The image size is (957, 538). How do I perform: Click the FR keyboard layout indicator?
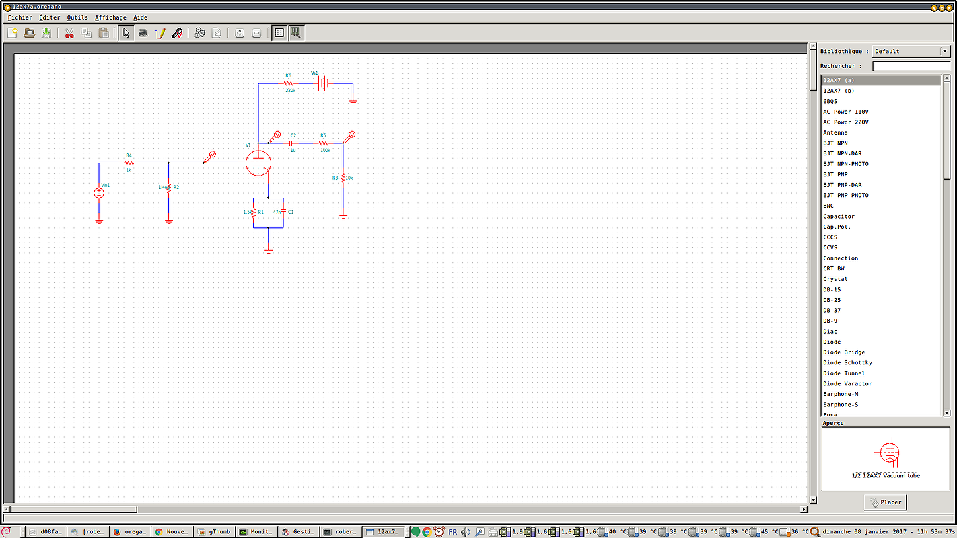coord(452,532)
